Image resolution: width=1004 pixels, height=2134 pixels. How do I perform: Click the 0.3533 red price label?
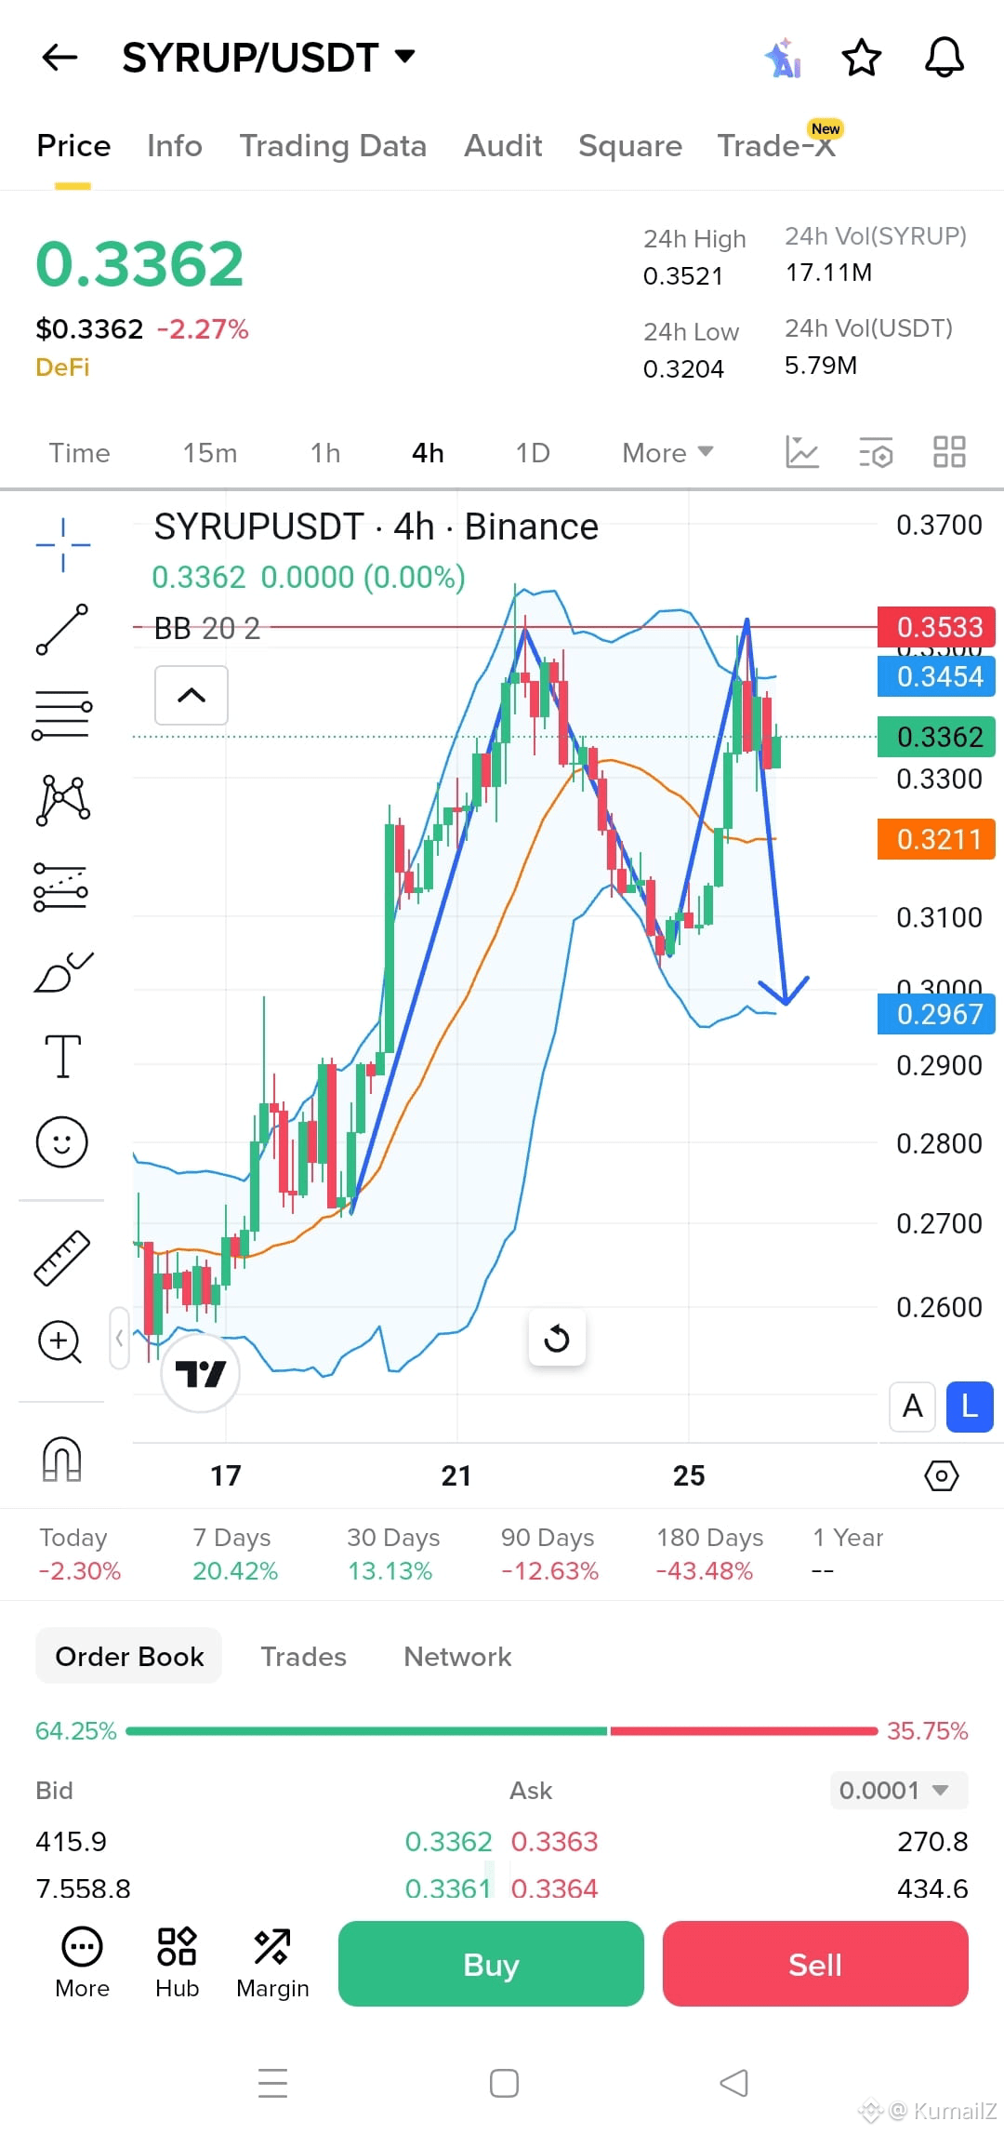pos(936,627)
